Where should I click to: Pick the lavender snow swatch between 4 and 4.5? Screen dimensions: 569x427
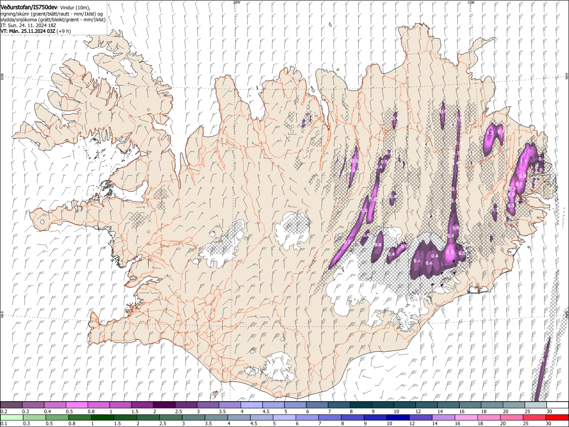pos(251,405)
